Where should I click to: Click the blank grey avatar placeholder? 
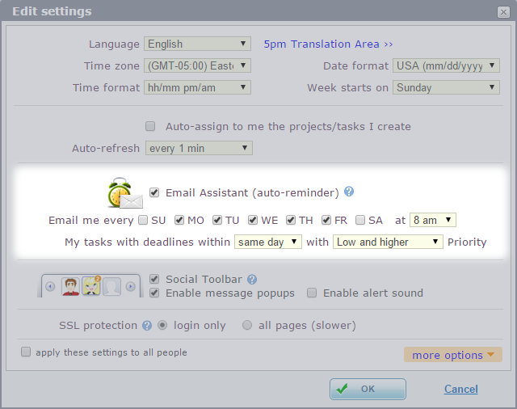111,286
